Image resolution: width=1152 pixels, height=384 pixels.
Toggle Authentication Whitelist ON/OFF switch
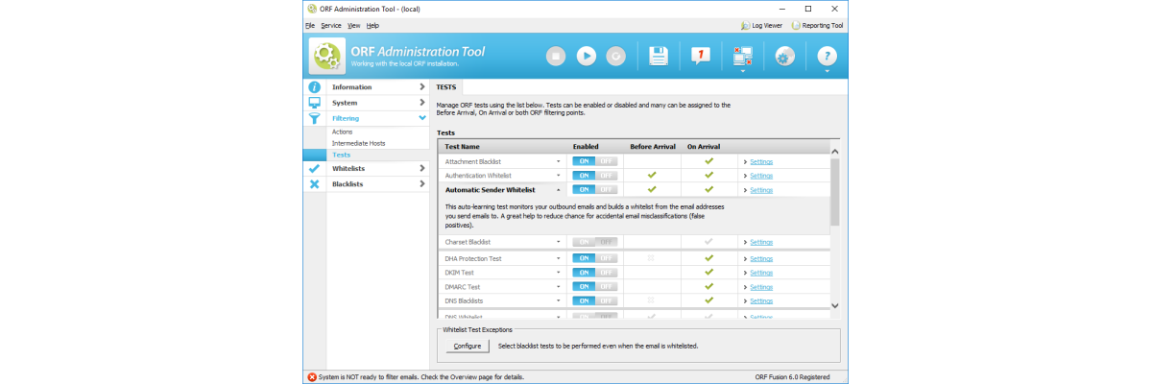pyautogui.click(x=594, y=176)
